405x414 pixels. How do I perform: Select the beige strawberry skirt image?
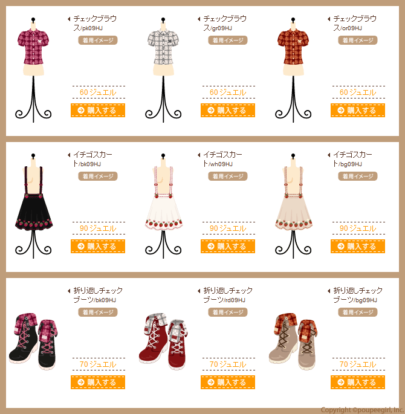point(293,206)
